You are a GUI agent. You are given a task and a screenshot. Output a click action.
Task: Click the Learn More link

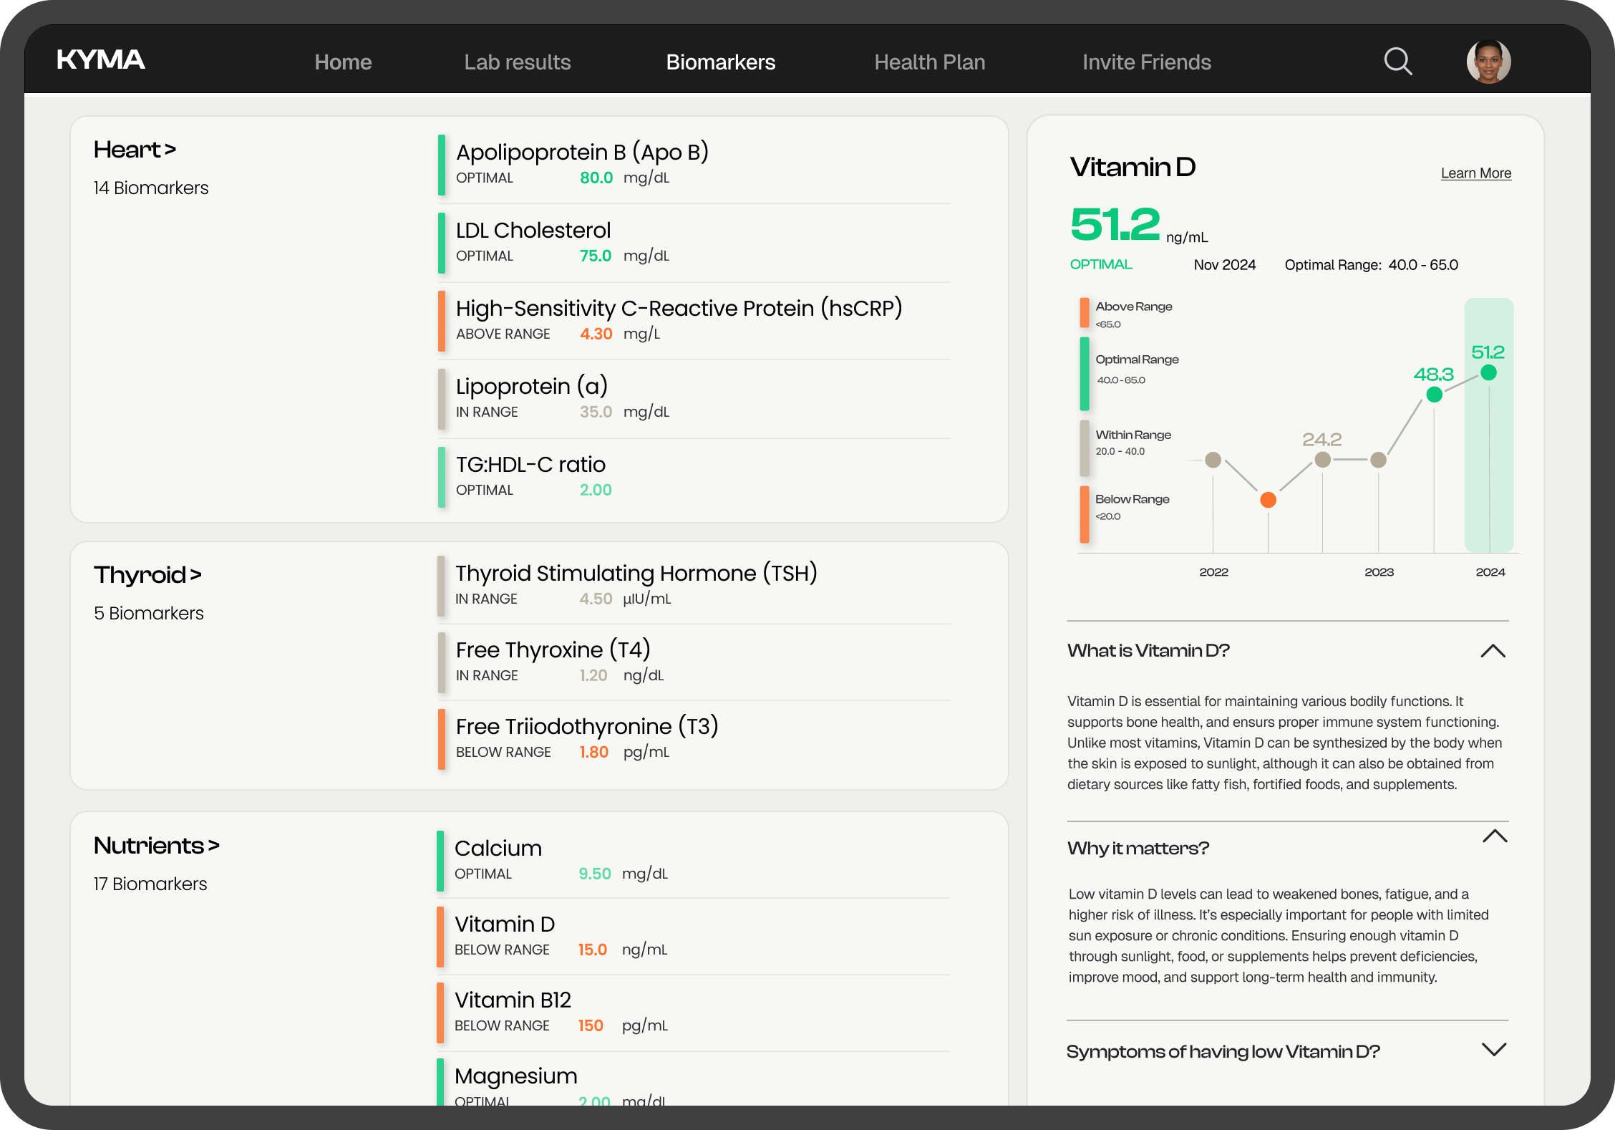(1475, 173)
